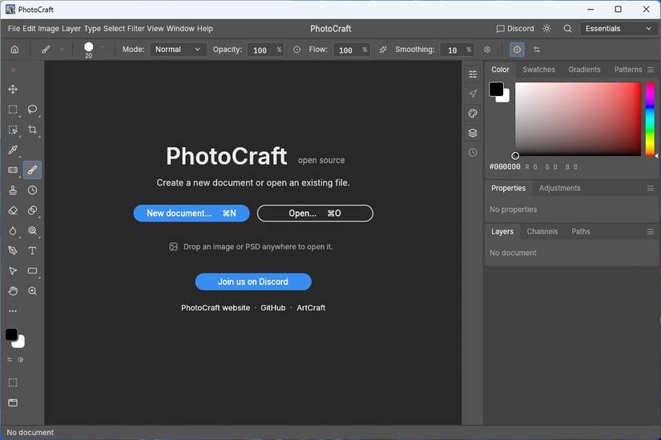Toggle screen mode icon at toolbox bottom

click(13, 403)
